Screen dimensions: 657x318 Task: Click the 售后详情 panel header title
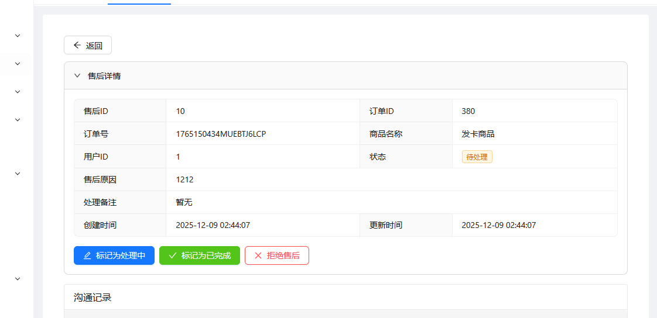click(104, 76)
